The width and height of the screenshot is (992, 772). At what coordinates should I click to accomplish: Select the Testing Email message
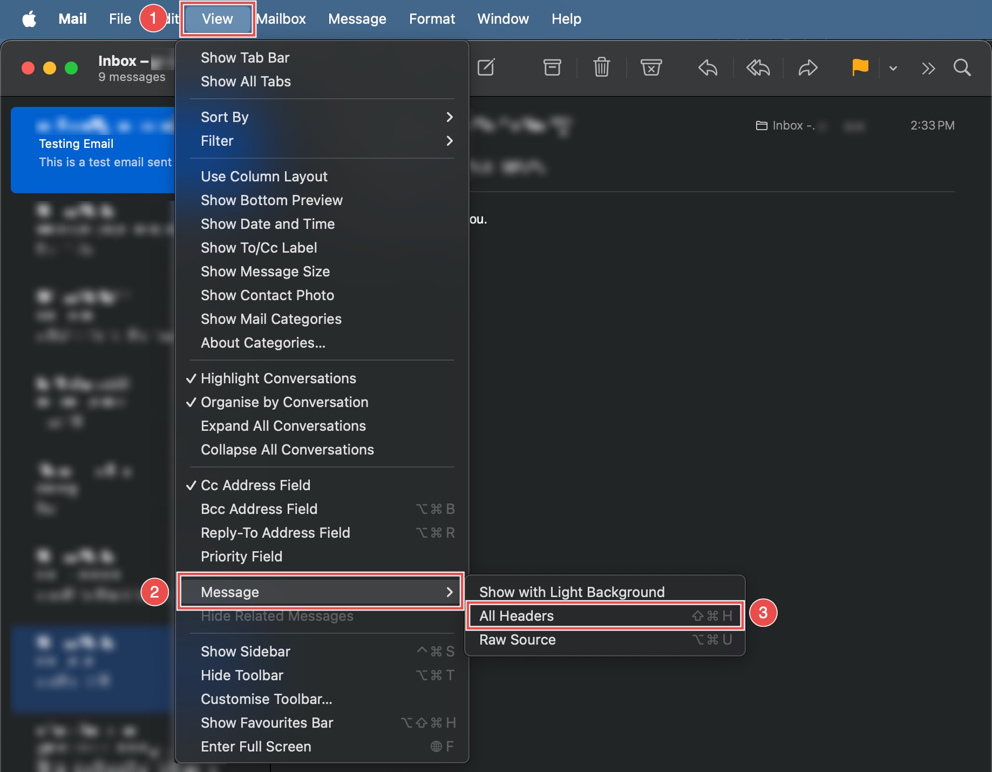coord(93,150)
